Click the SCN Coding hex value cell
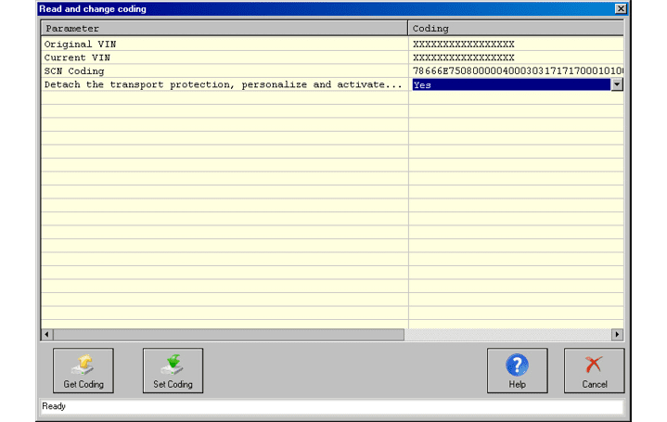 pos(516,71)
